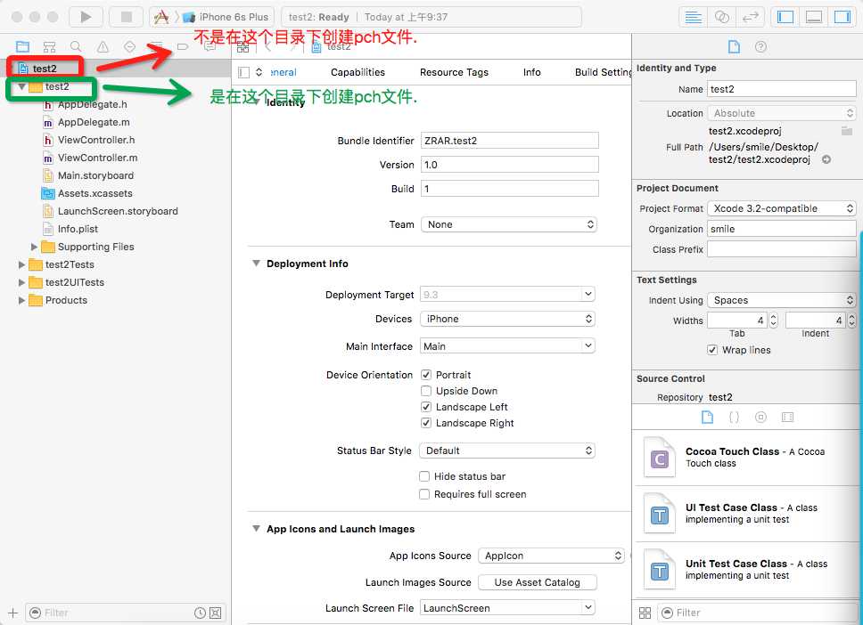Switch to the Info tab

click(x=531, y=72)
